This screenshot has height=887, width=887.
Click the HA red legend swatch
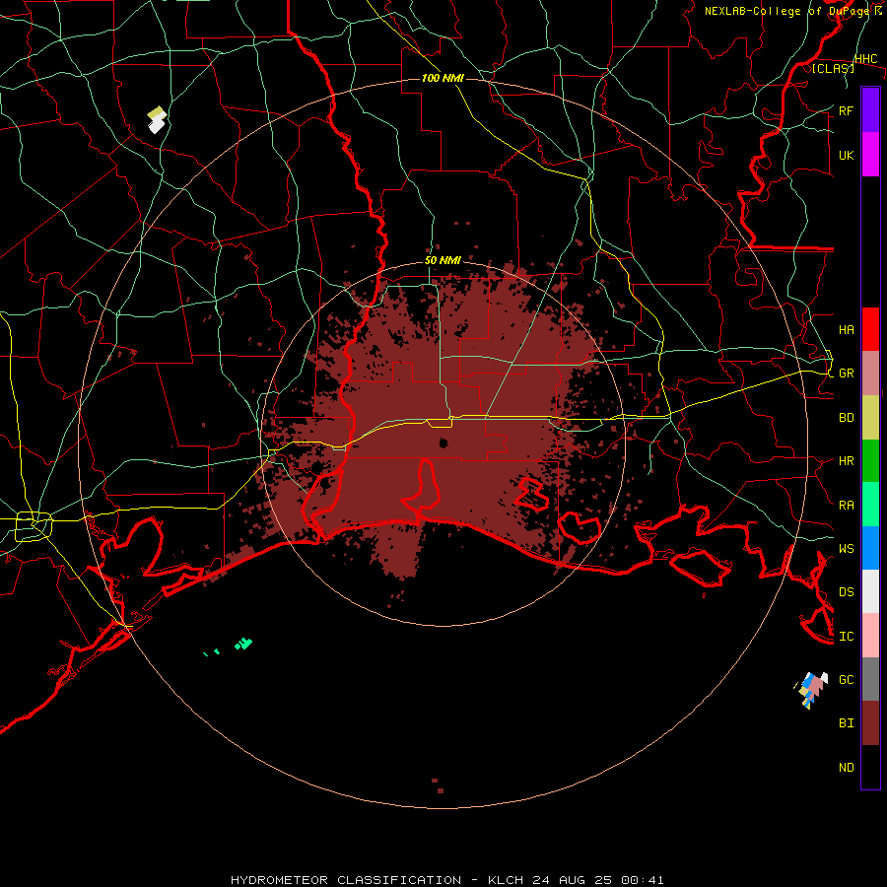tap(870, 329)
